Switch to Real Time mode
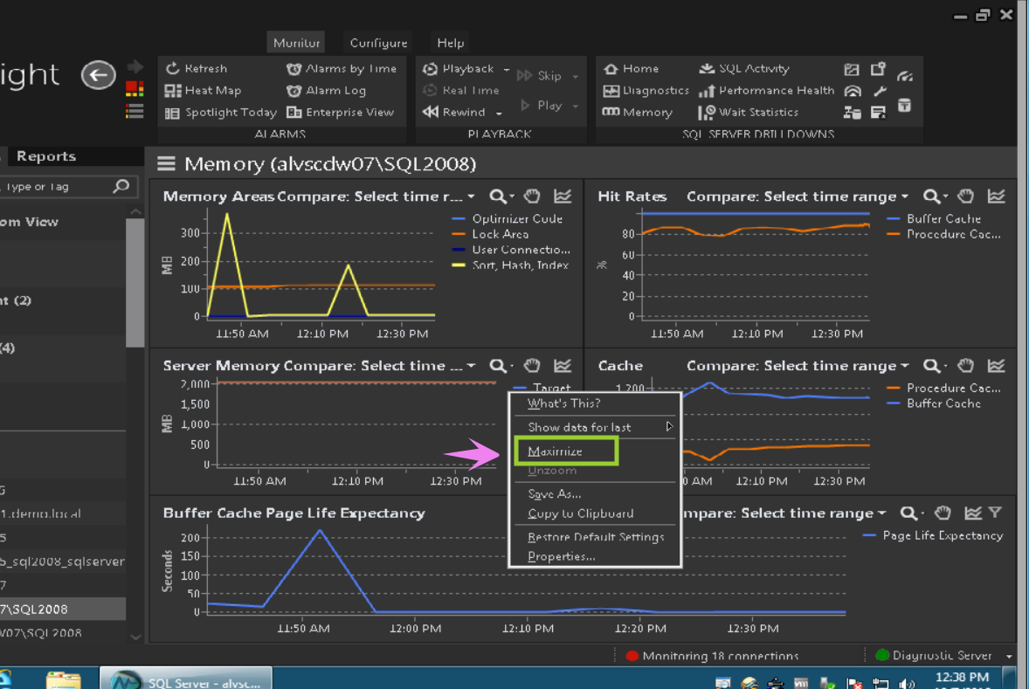The image size is (1029, 689). 461,91
